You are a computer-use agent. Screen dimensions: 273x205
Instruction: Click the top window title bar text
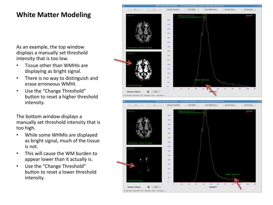click(190, 6)
